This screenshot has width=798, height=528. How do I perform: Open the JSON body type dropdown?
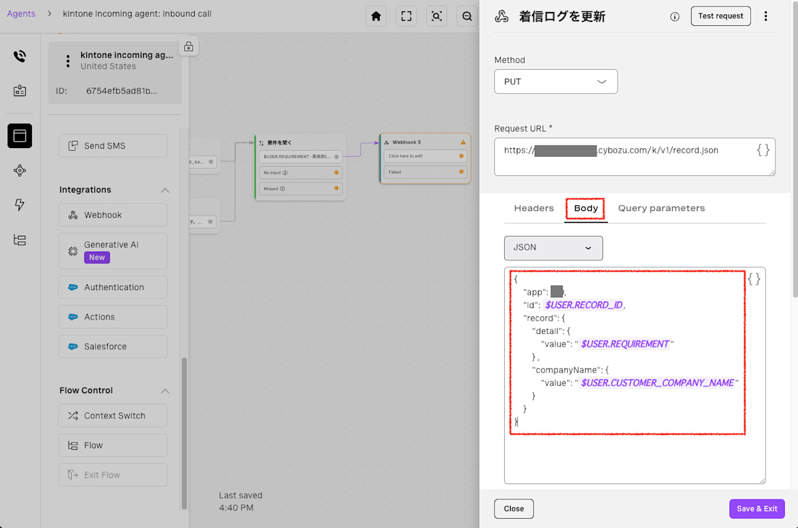coord(553,248)
